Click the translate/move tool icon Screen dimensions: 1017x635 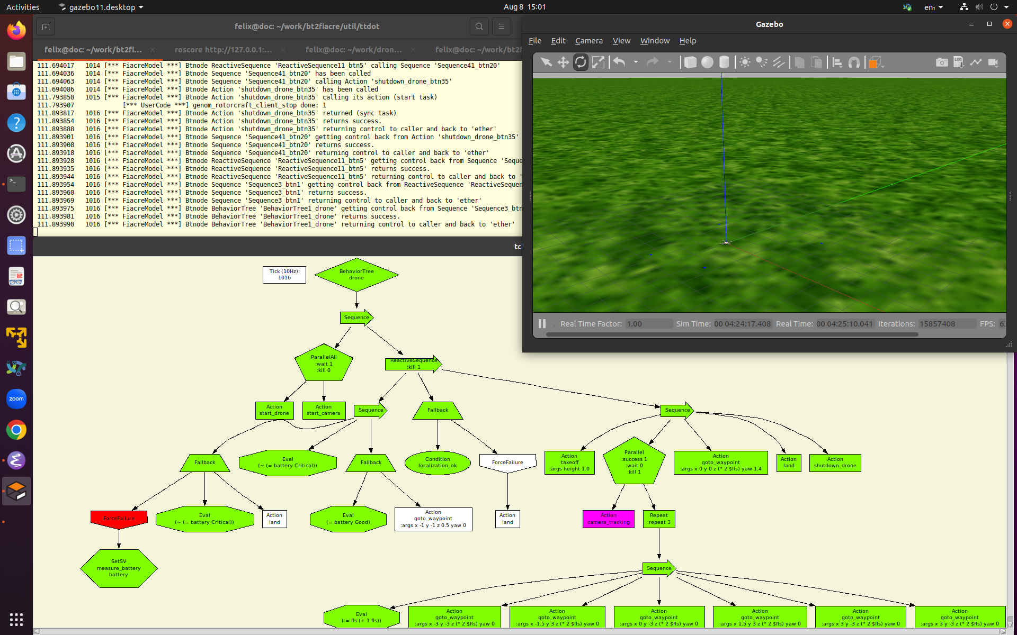[563, 62]
